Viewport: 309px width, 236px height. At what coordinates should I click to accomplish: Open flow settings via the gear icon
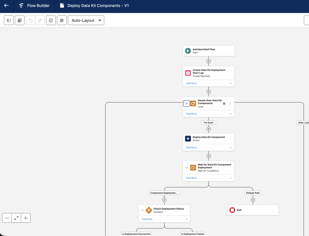(62, 20)
